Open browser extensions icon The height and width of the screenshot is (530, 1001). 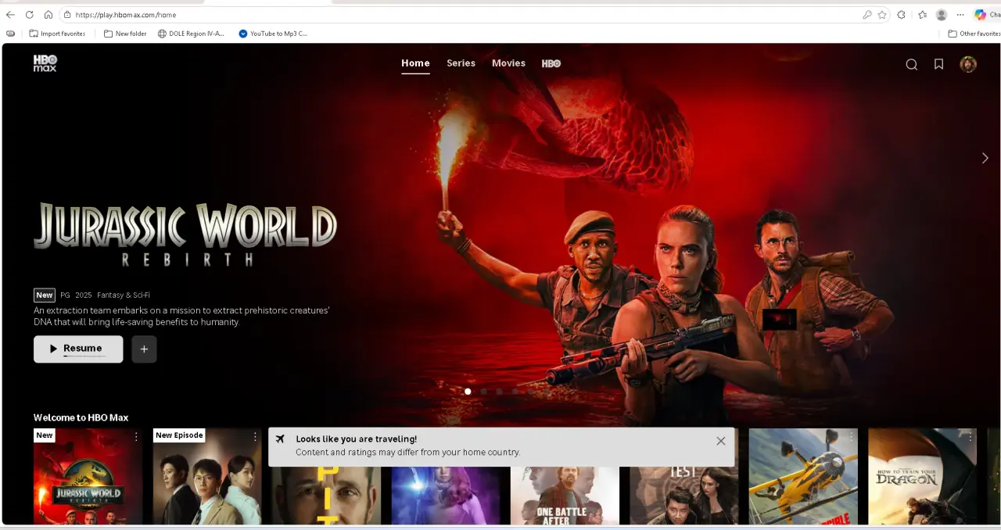point(902,15)
